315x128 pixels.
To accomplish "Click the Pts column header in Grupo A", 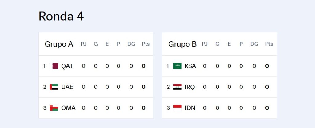I will 146,44.
